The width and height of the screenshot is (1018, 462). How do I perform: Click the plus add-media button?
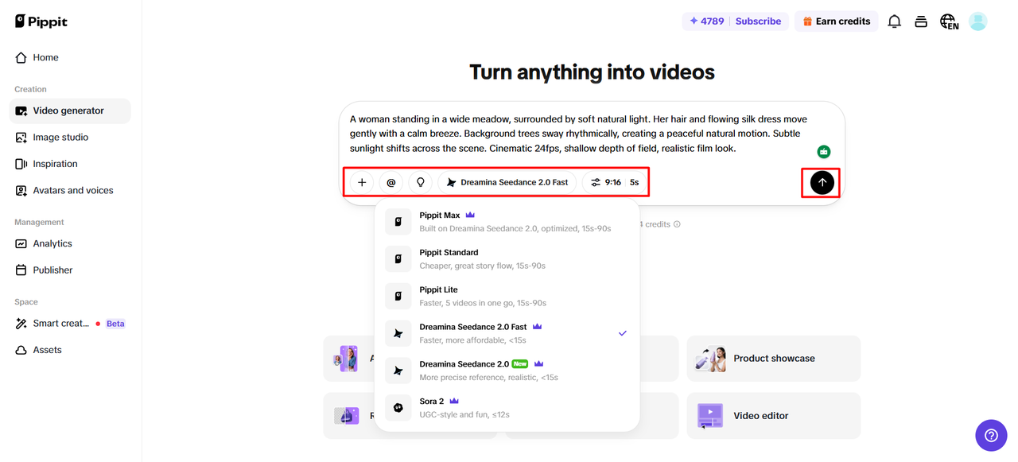click(x=362, y=182)
